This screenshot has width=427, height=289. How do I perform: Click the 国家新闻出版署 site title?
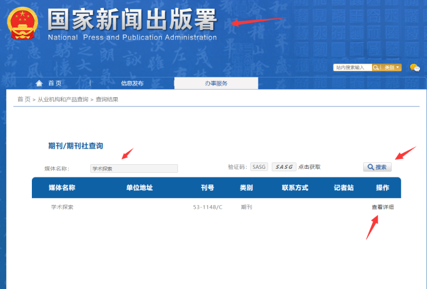[x=132, y=19]
